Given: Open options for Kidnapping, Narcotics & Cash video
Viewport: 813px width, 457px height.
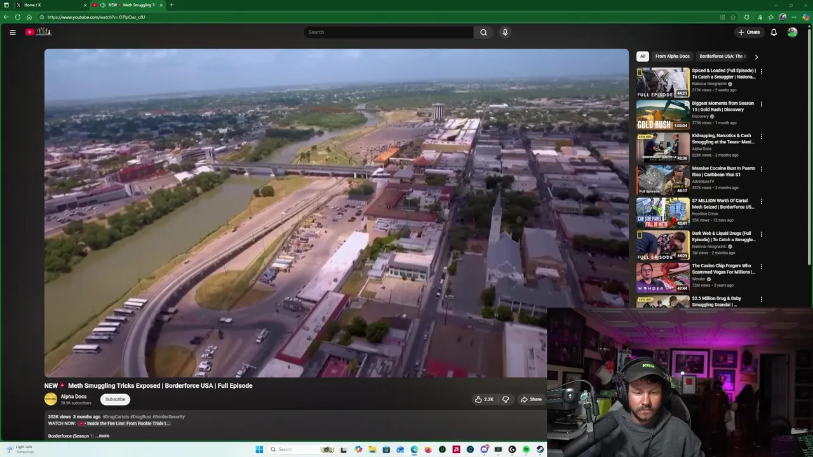Looking at the screenshot, I should pyautogui.click(x=761, y=136).
